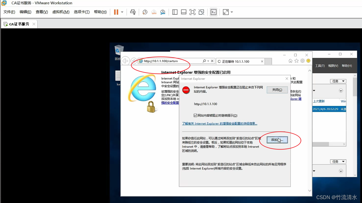Screen dimensions: 362x203
Task: Open the 编辑(E) menu
Action: pos(25,12)
